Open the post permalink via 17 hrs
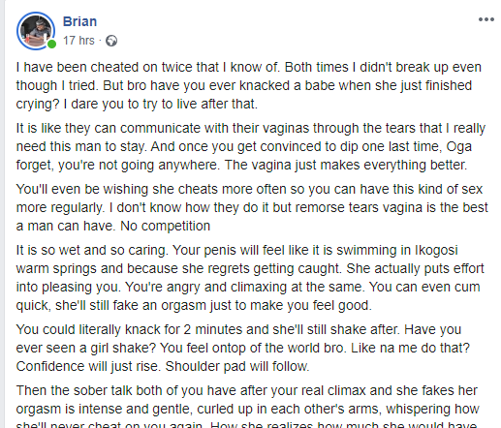Viewport: 501px width, 428px height. click(78, 41)
